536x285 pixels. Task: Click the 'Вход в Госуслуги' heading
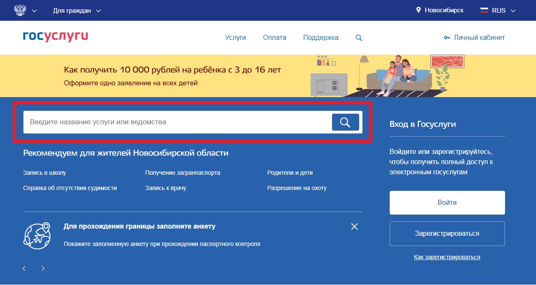pos(423,124)
